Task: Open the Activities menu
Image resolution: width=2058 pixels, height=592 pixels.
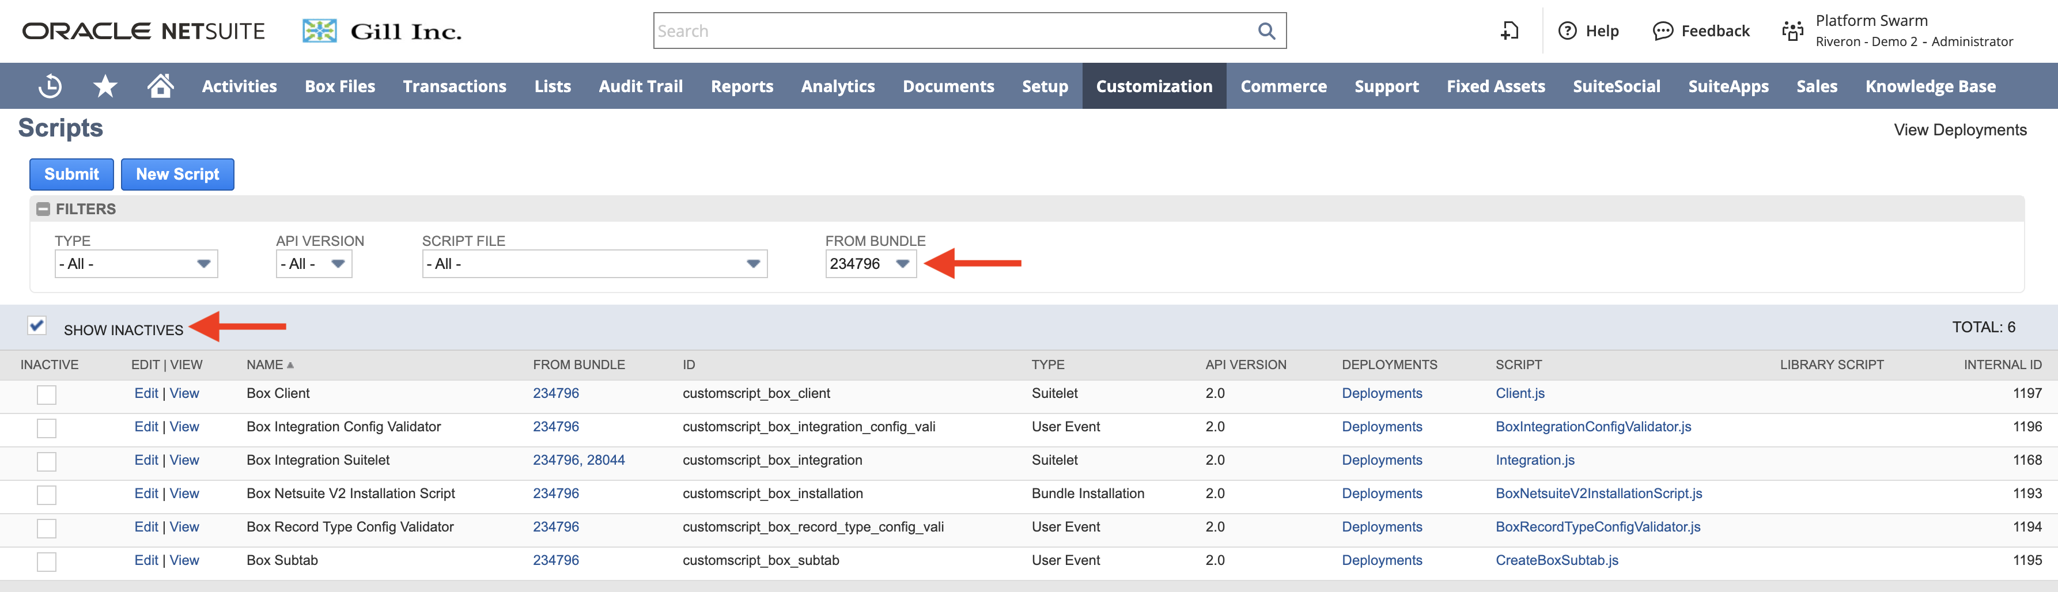Action: [239, 86]
